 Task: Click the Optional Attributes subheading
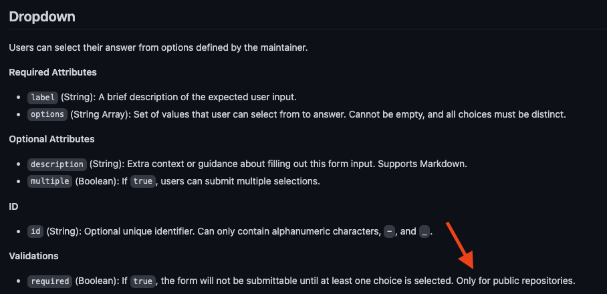tap(51, 139)
